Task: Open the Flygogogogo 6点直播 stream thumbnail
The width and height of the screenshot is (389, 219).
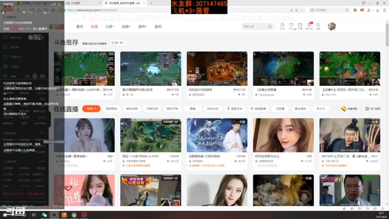Action: [x=283, y=69]
